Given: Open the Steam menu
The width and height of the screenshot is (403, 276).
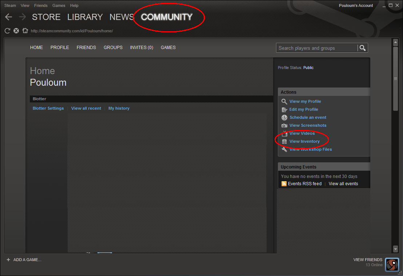Looking at the screenshot, I should click(x=10, y=5).
